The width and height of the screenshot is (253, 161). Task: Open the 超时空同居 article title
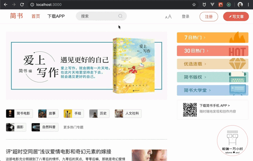pos(59,152)
